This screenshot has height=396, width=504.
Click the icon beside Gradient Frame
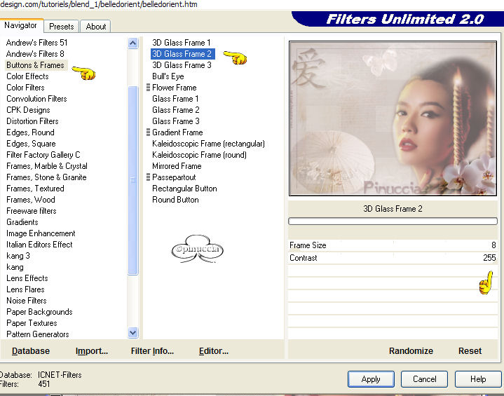[x=148, y=132]
